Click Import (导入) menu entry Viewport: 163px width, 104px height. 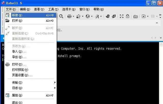pos(31,51)
